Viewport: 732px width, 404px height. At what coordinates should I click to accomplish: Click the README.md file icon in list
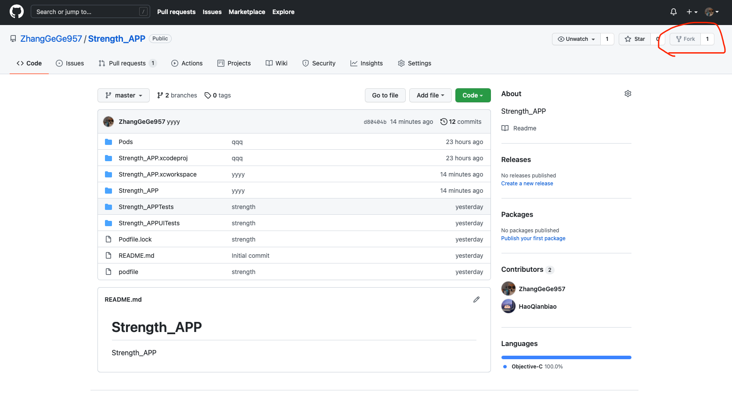point(108,256)
